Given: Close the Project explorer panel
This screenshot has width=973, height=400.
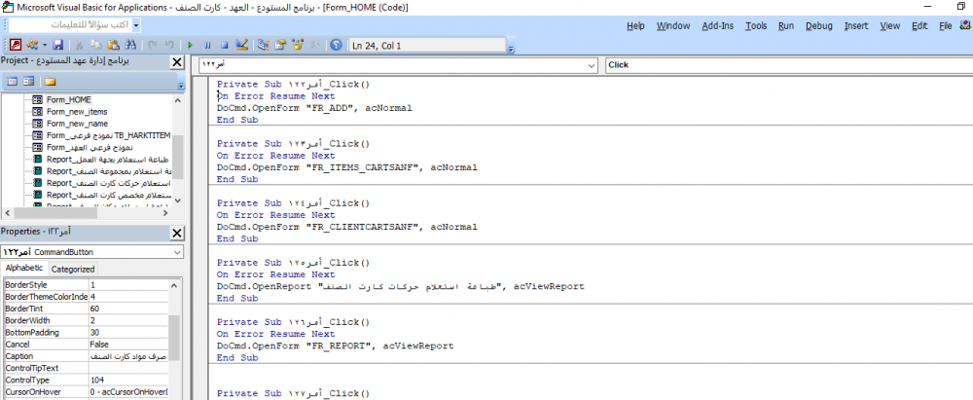Looking at the screenshot, I should coord(177,62).
